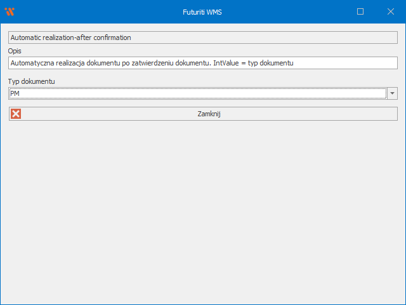Screen dimensions: 406x305
Task: Click the 'Futuriti WMS' title bar text
Action: click(203, 11)
